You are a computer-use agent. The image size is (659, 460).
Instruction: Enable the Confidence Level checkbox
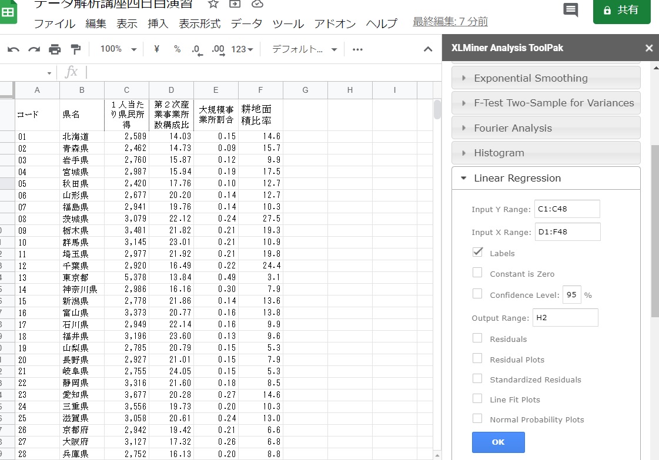point(477,294)
